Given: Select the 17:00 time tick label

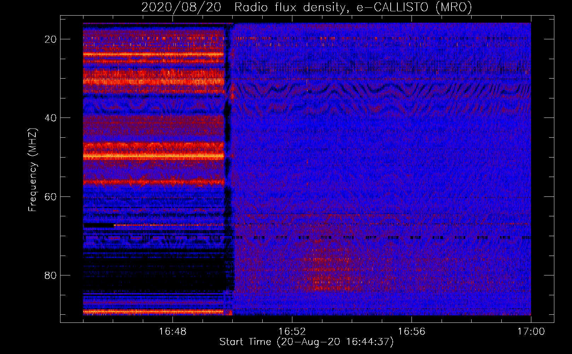Looking at the screenshot, I should point(531,332).
